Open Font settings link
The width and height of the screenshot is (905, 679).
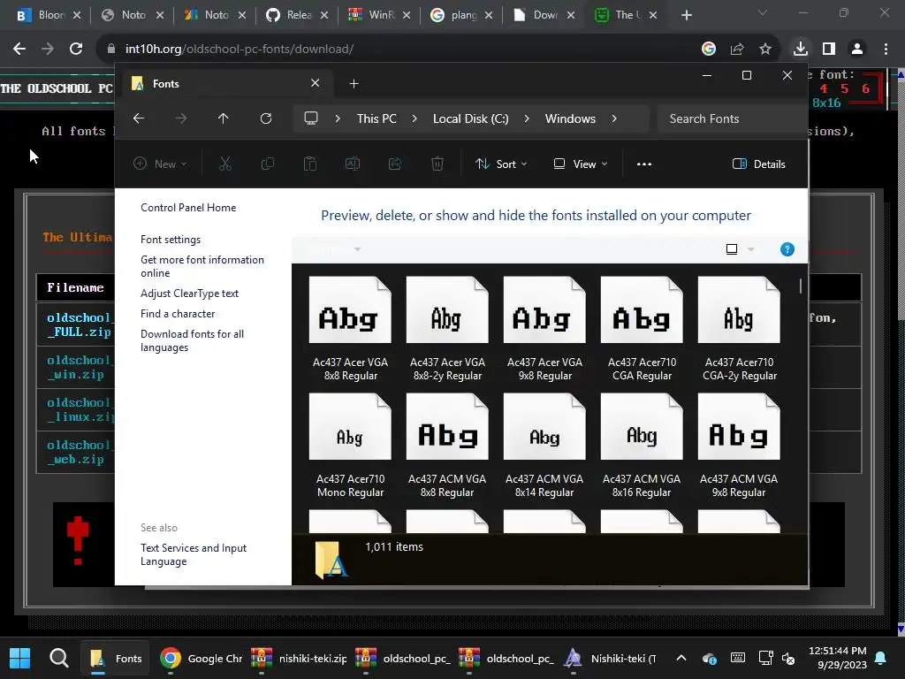[x=171, y=239]
